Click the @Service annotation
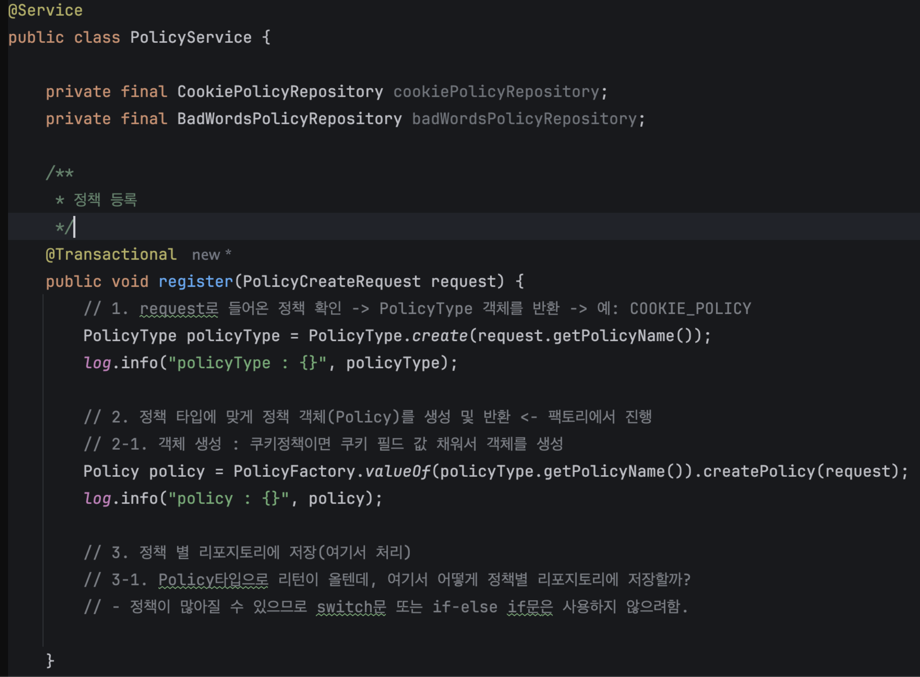Viewport: 920px width, 677px height. point(45,10)
